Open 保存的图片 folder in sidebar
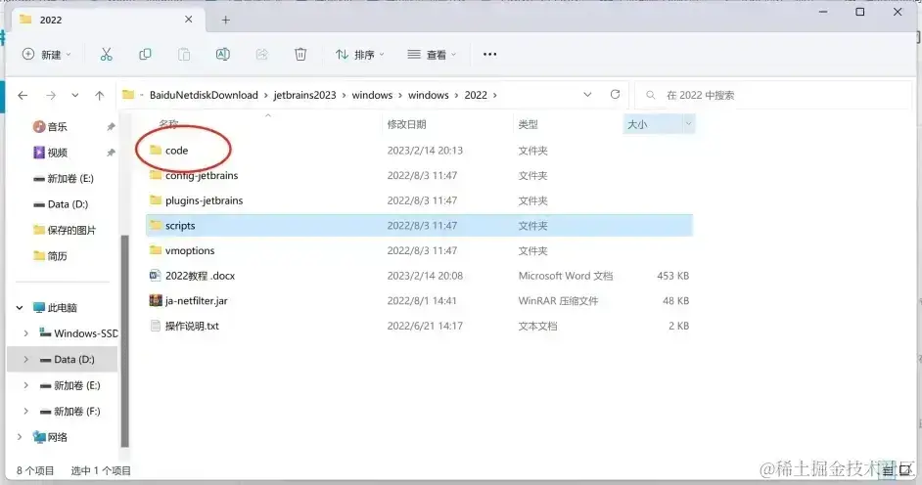This screenshot has height=485, width=922. click(71, 230)
